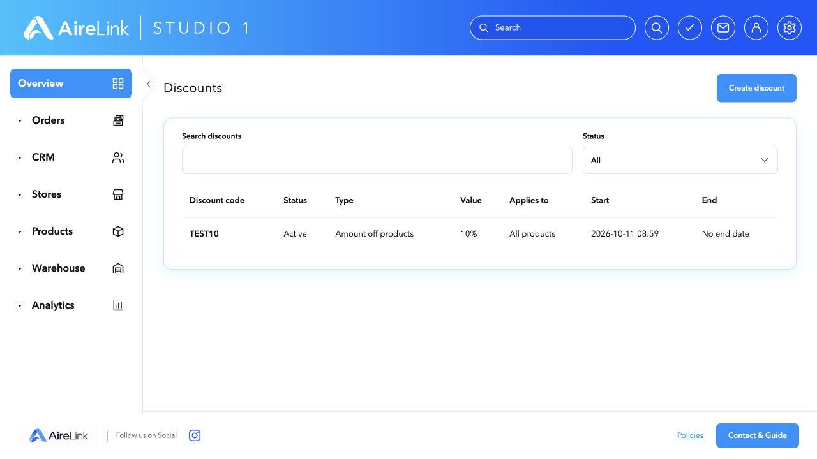Expand the Products arrow in the sidebar
This screenshot has height=459, width=817.
point(20,231)
